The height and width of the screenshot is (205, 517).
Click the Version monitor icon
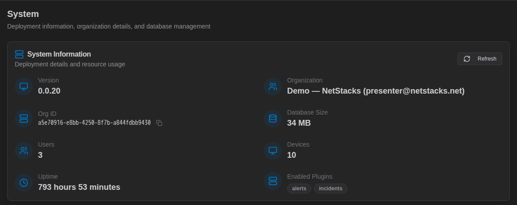(24, 86)
